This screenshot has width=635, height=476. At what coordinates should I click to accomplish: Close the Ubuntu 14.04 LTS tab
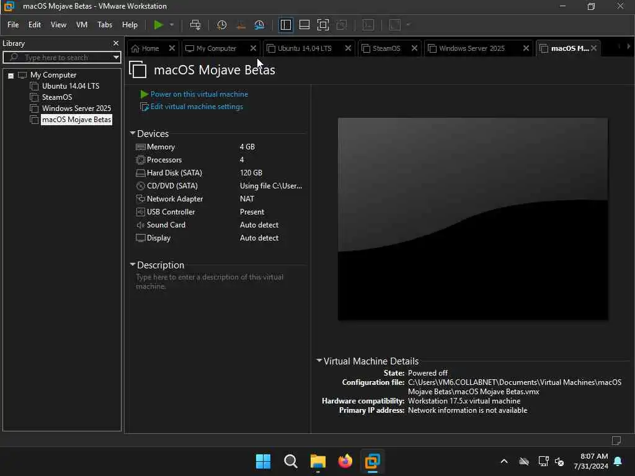coord(348,48)
